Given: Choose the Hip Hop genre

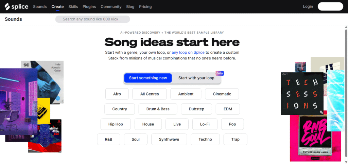Looking at the screenshot, I should (x=116, y=124).
